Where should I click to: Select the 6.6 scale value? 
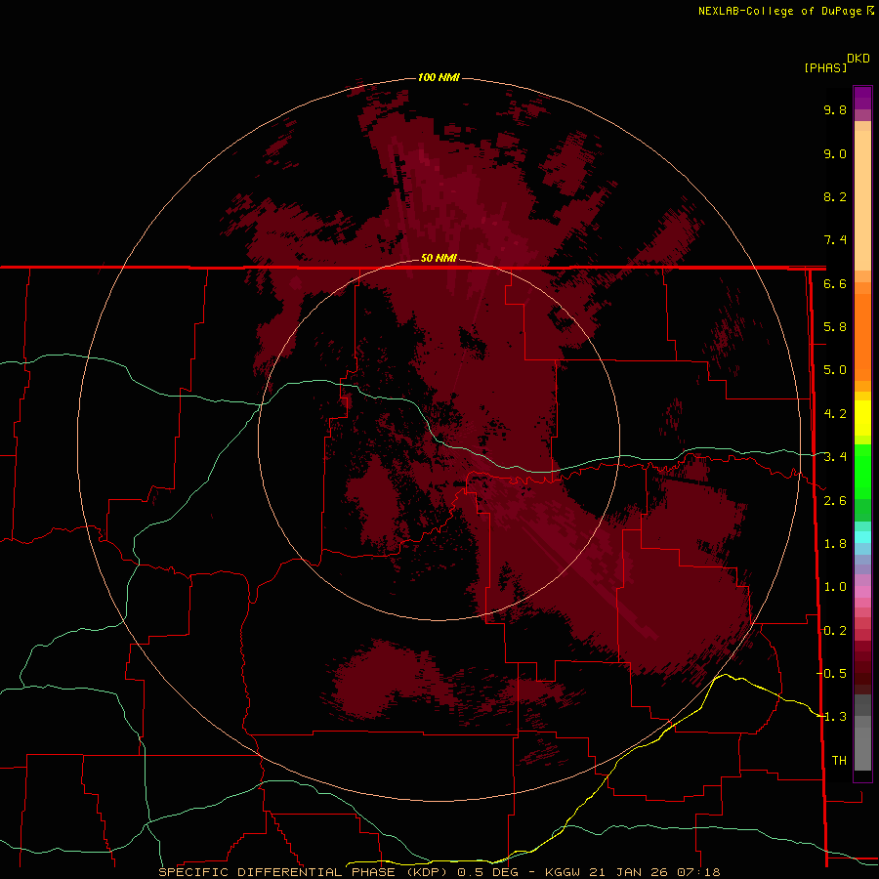click(835, 283)
